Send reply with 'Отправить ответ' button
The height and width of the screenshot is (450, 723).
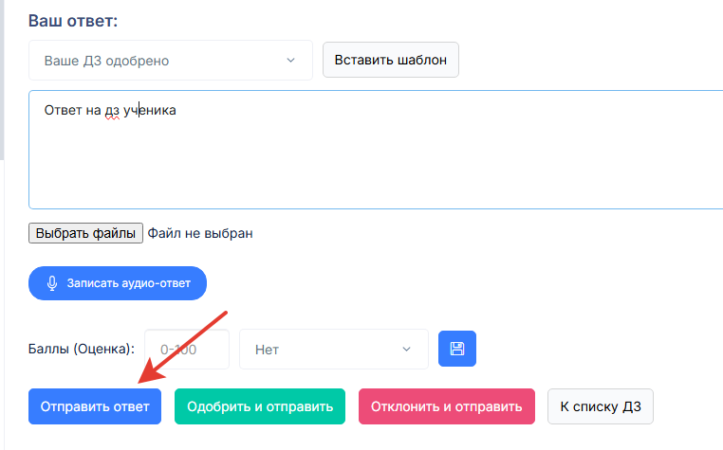tap(95, 406)
